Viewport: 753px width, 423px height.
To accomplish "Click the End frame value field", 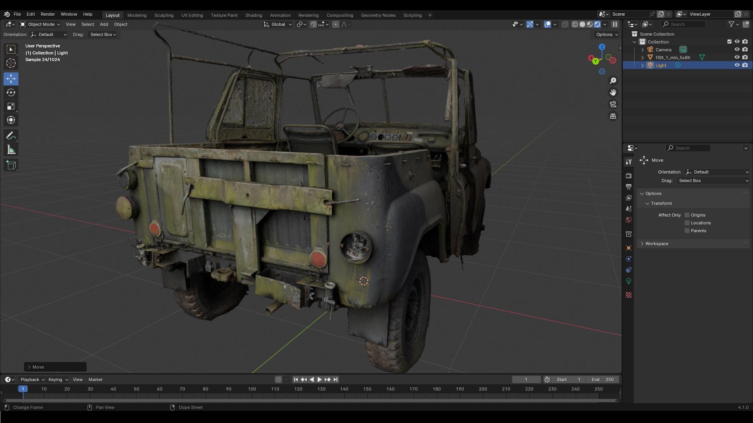I will click(603, 380).
